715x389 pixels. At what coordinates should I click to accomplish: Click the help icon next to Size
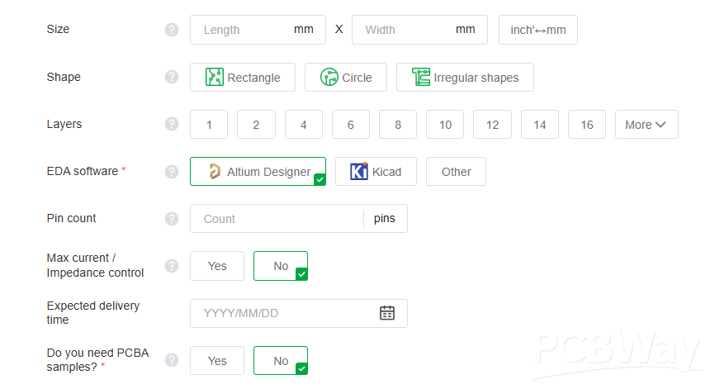[x=172, y=30]
